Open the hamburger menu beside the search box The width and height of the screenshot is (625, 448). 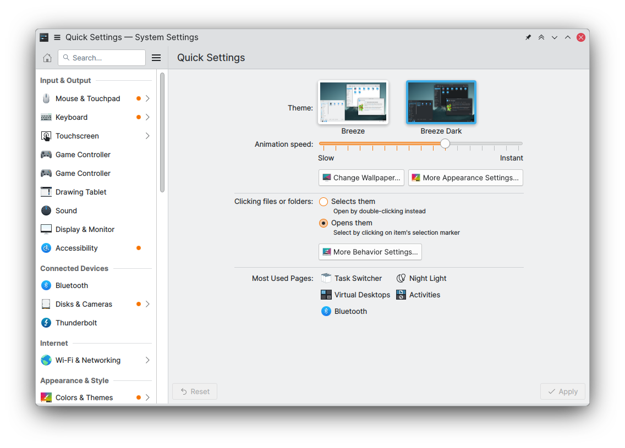(x=156, y=58)
